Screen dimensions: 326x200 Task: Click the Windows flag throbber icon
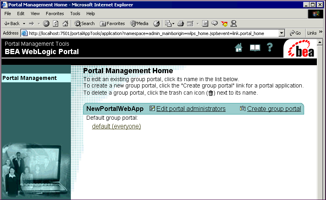(x=315, y=14)
